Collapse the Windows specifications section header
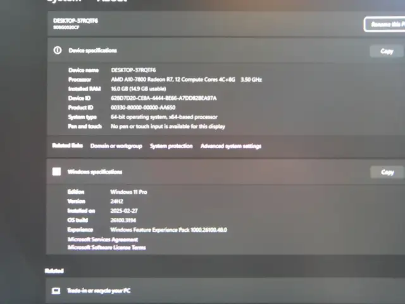 click(x=225, y=172)
